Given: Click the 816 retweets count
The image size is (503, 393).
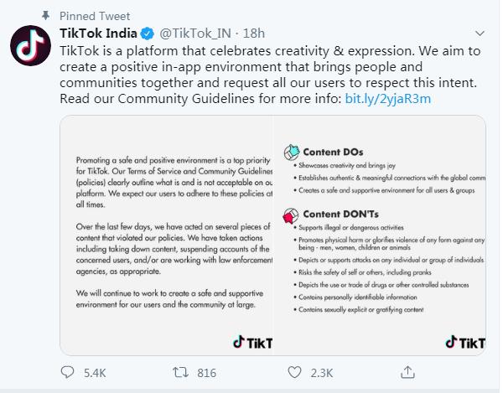Looking at the screenshot, I should pyautogui.click(x=205, y=372).
